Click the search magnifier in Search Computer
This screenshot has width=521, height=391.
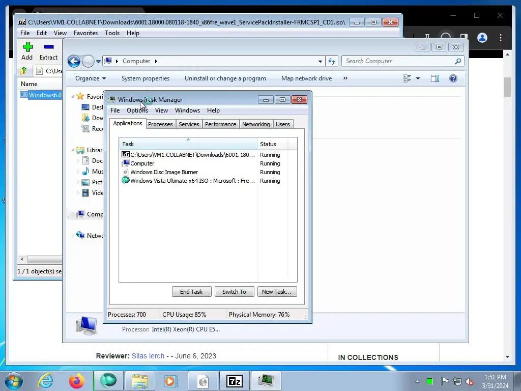pos(458,61)
